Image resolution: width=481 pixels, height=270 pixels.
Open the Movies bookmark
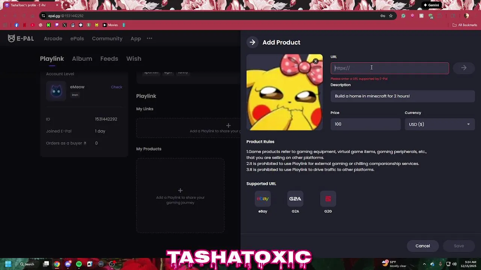coord(110,25)
